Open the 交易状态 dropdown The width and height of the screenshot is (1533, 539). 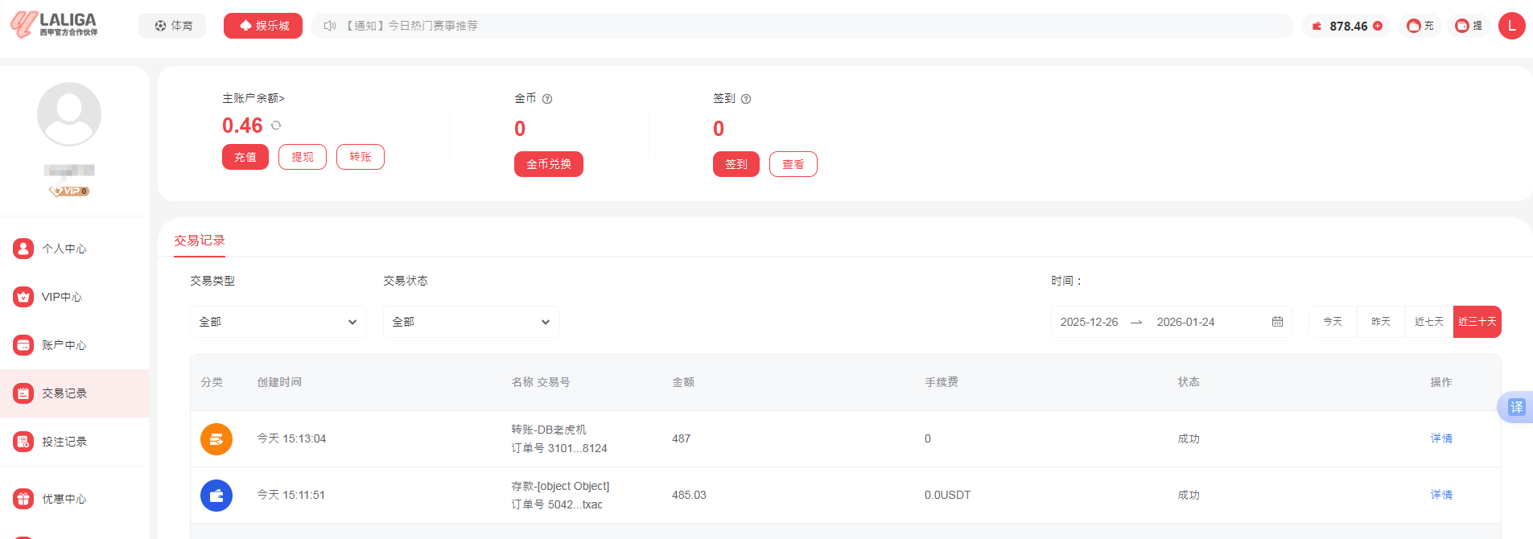(x=471, y=321)
